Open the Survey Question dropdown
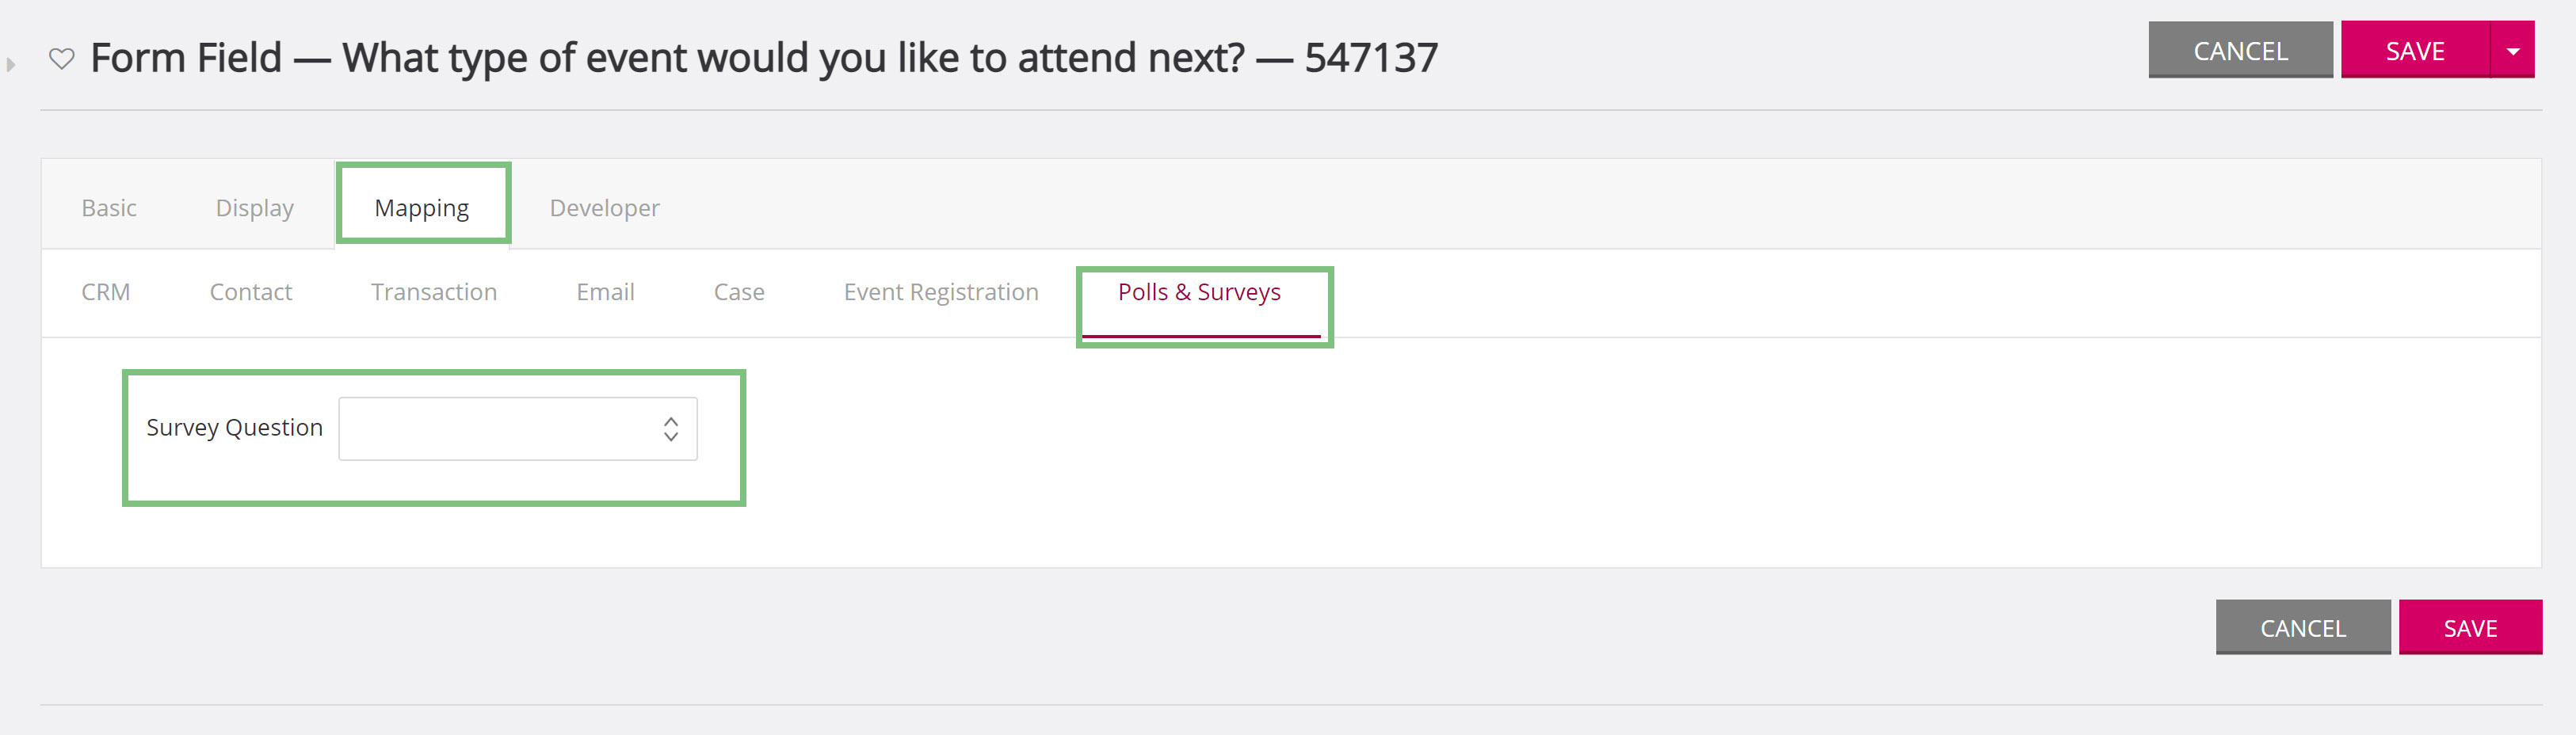2576x735 pixels. [x=517, y=429]
